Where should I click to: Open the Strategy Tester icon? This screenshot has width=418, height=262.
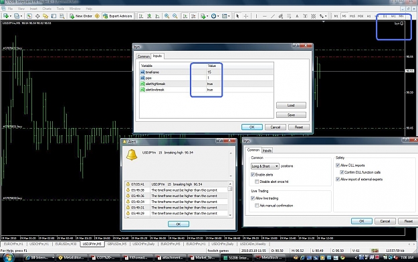pos(62,16)
